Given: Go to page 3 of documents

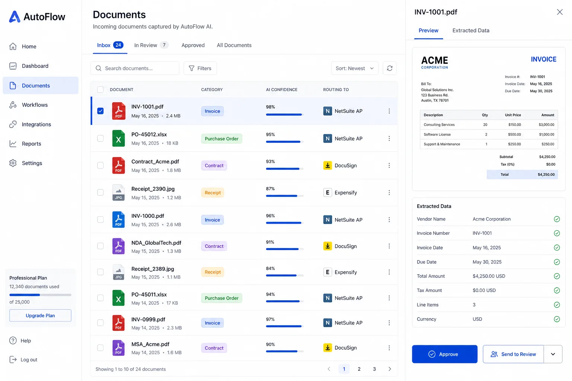Looking at the screenshot, I should (374, 369).
